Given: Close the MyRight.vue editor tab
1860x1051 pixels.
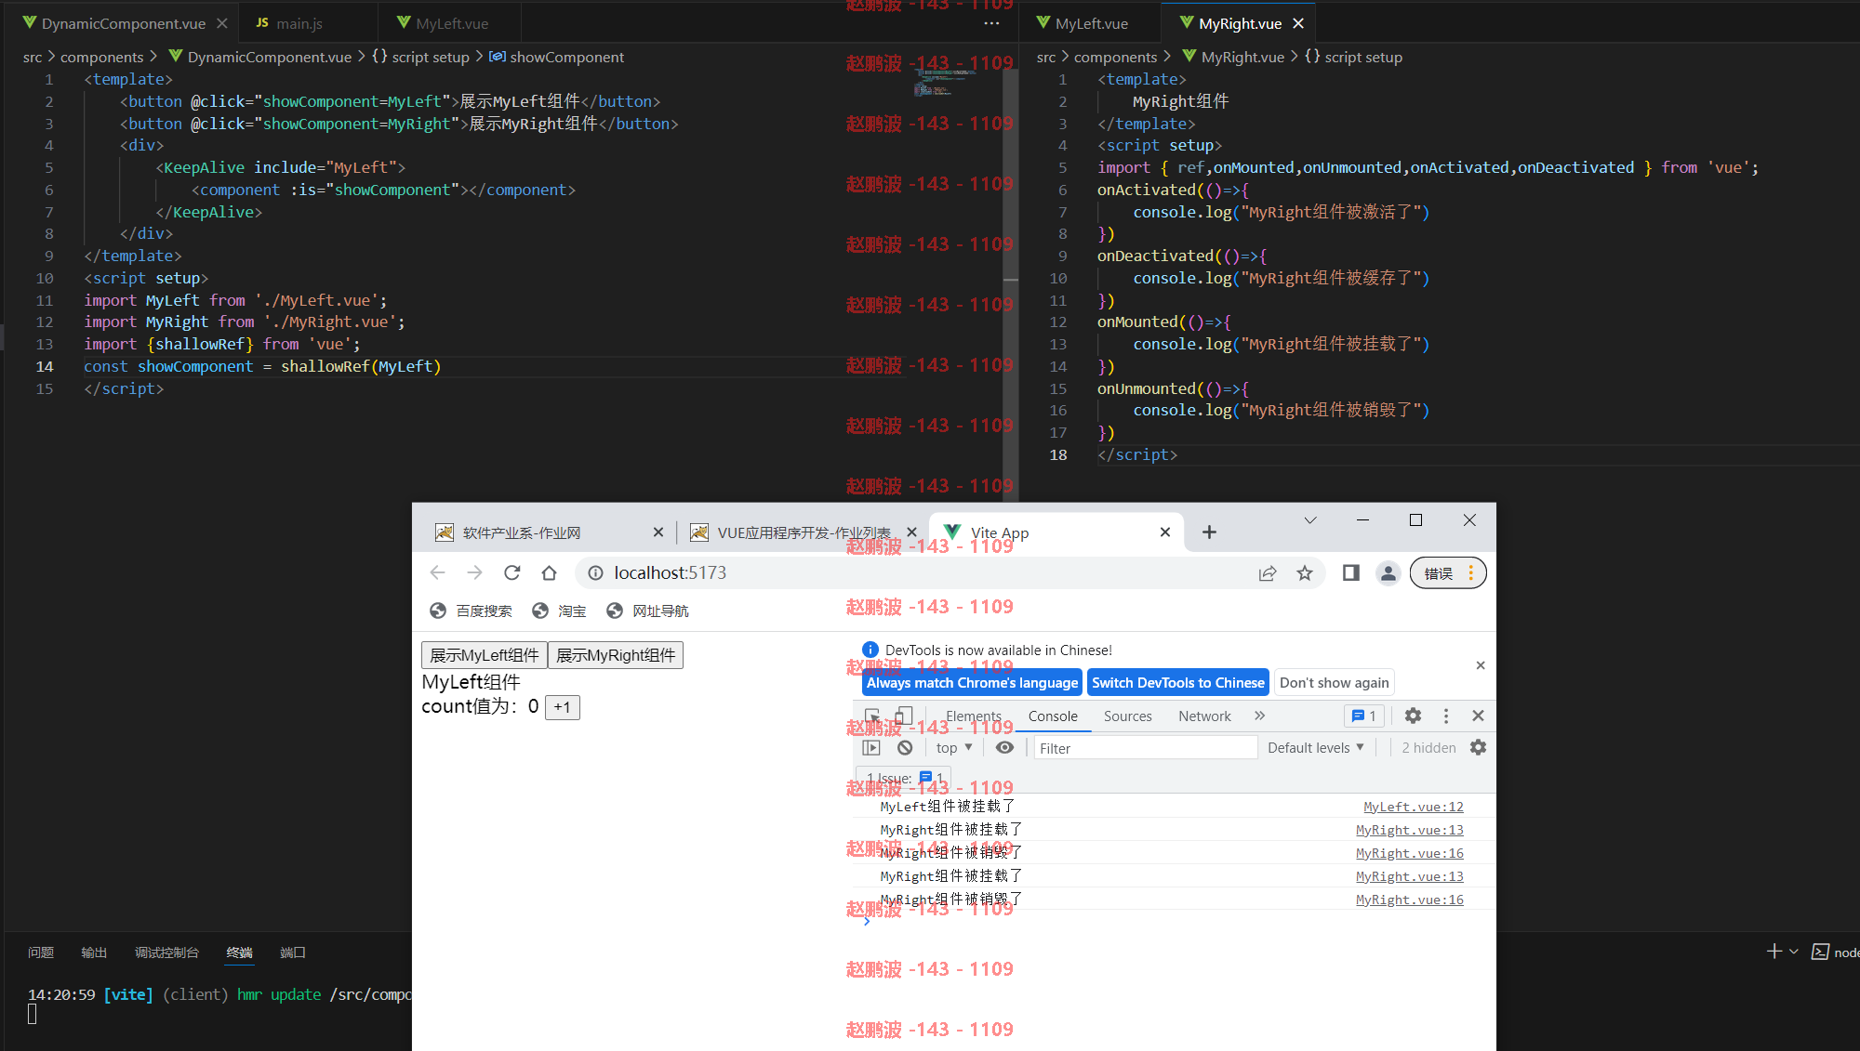Looking at the screenshot, I should (1298, 23).
